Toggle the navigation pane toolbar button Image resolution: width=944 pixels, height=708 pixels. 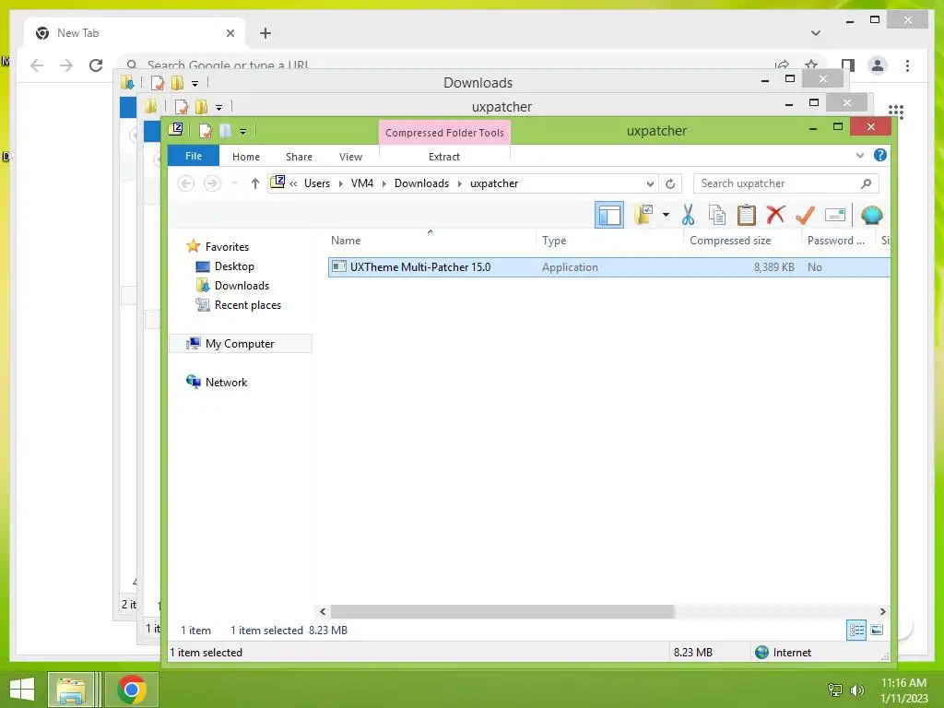click(x=608, y=215)
